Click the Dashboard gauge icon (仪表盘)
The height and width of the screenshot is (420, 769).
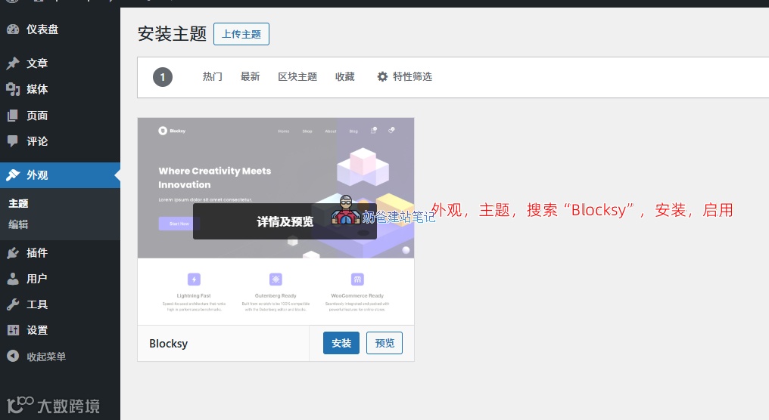(x=13, y=29)
